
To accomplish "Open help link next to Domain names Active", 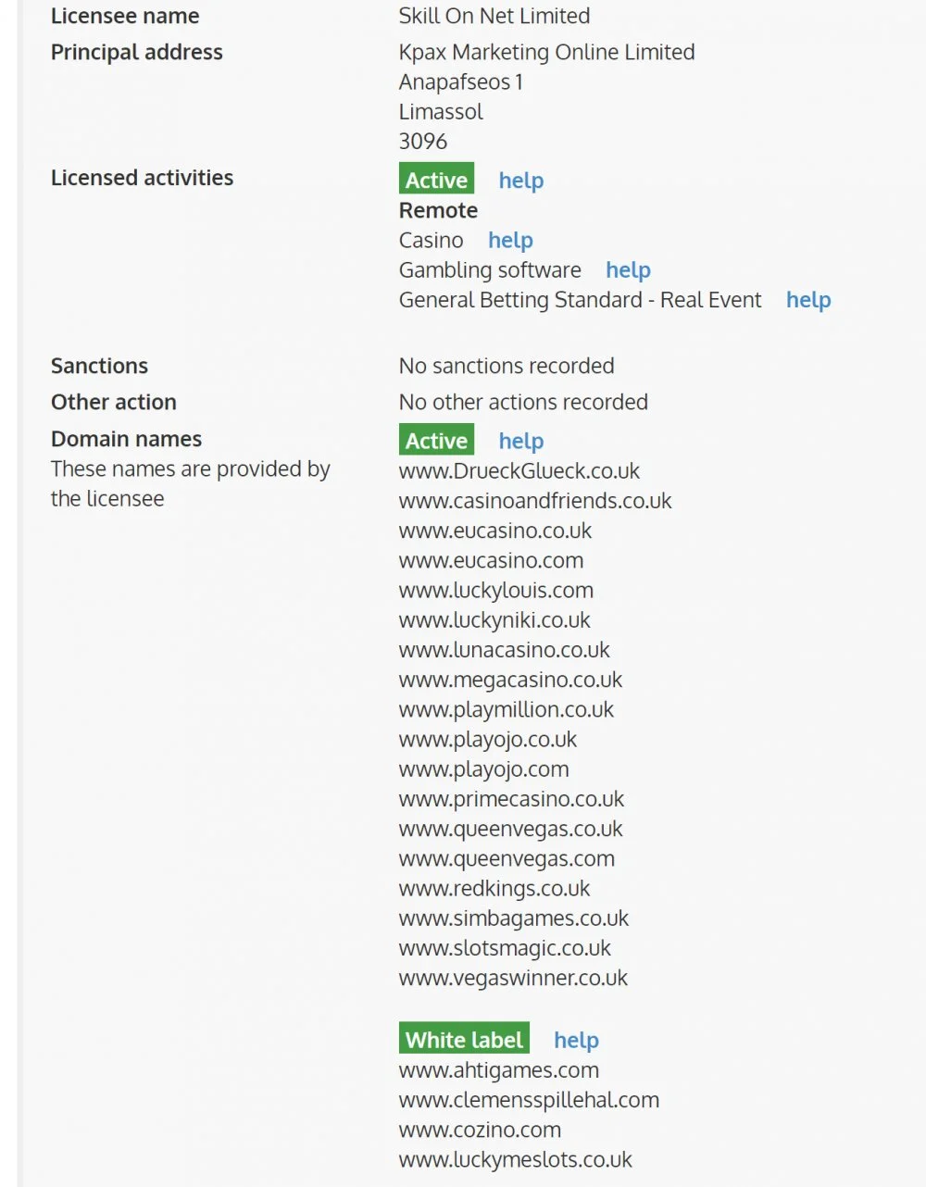I will click(521, 441).
